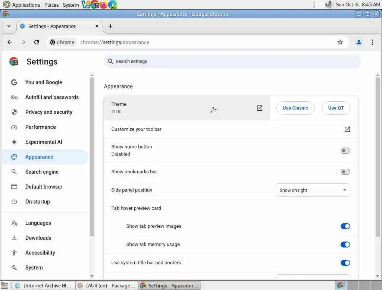Click the magnifier Search engine icon
Viewport: 382px width, 290px height.
click(x=14, y=172)
